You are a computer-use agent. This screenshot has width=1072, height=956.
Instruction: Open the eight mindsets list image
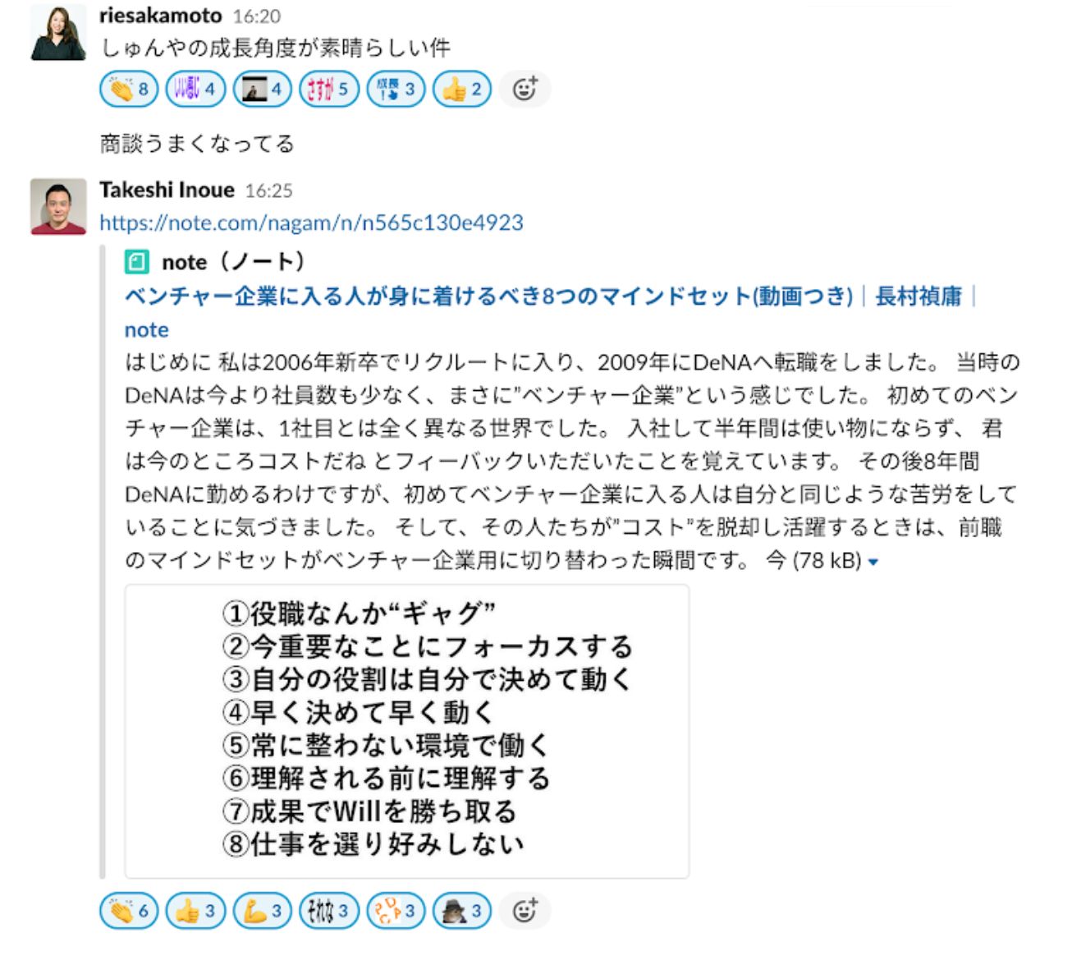point(407,731)
